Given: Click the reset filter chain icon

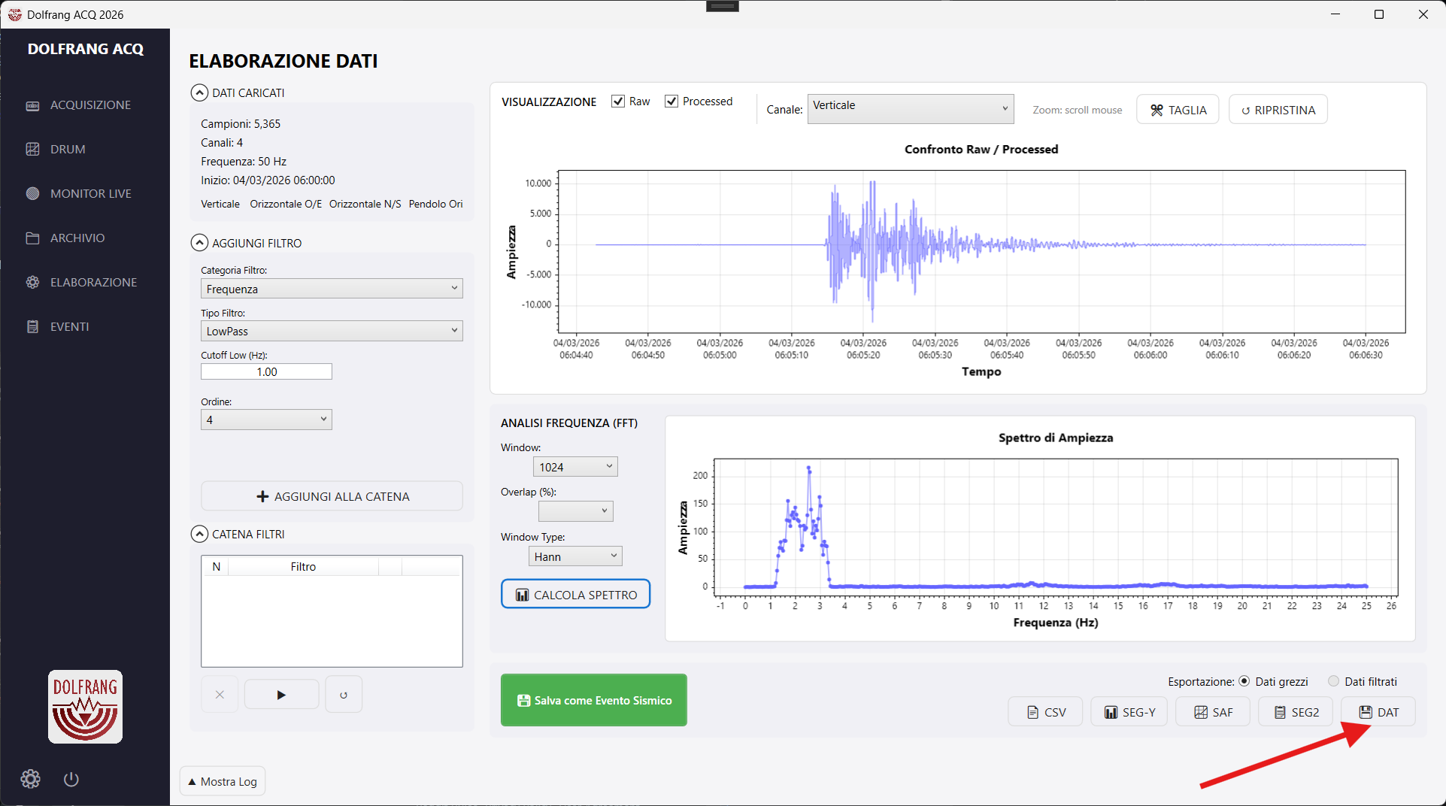Looking at the screenshot, I should (x=344, y=695).
